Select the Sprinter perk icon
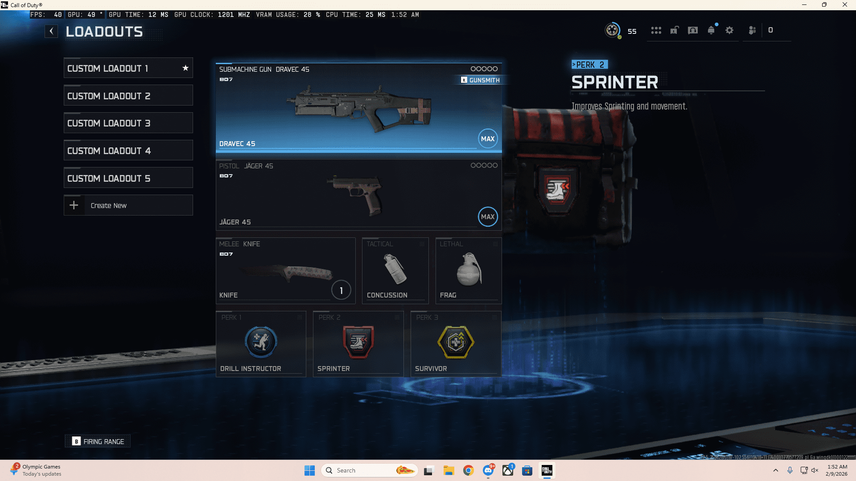The height and width of the screenshot is (481, 856). pyautogui.click(x=358, y=342)
